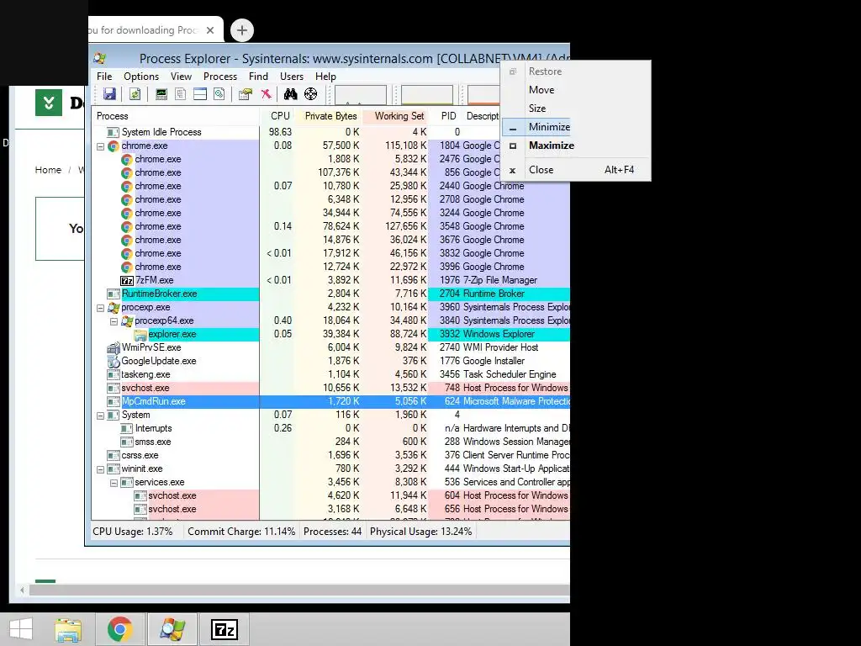Click the Save toolbar icon

[109, 94]
